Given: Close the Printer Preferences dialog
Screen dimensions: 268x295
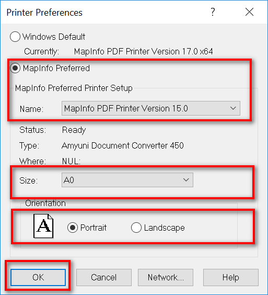Looking at the screenshot, I should coord(249,12).
